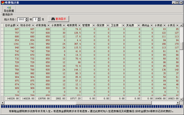Focus the year input showing 2012
Screen dimensions: 184x115
(21, 19)
